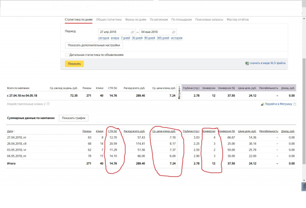This screenshot has width=306, height=208.
Task: Download via скачать в виде XLS-файла link
Action: point(267,63)
